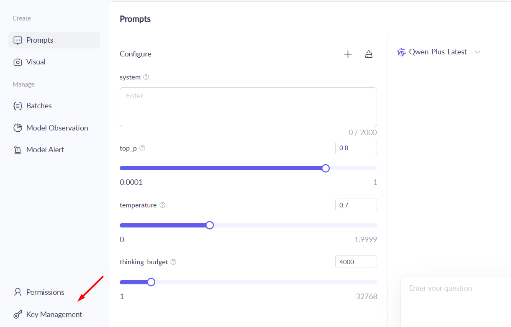Click the clear broom icon in Configure

pyautogui.click(x=369, y=54)
